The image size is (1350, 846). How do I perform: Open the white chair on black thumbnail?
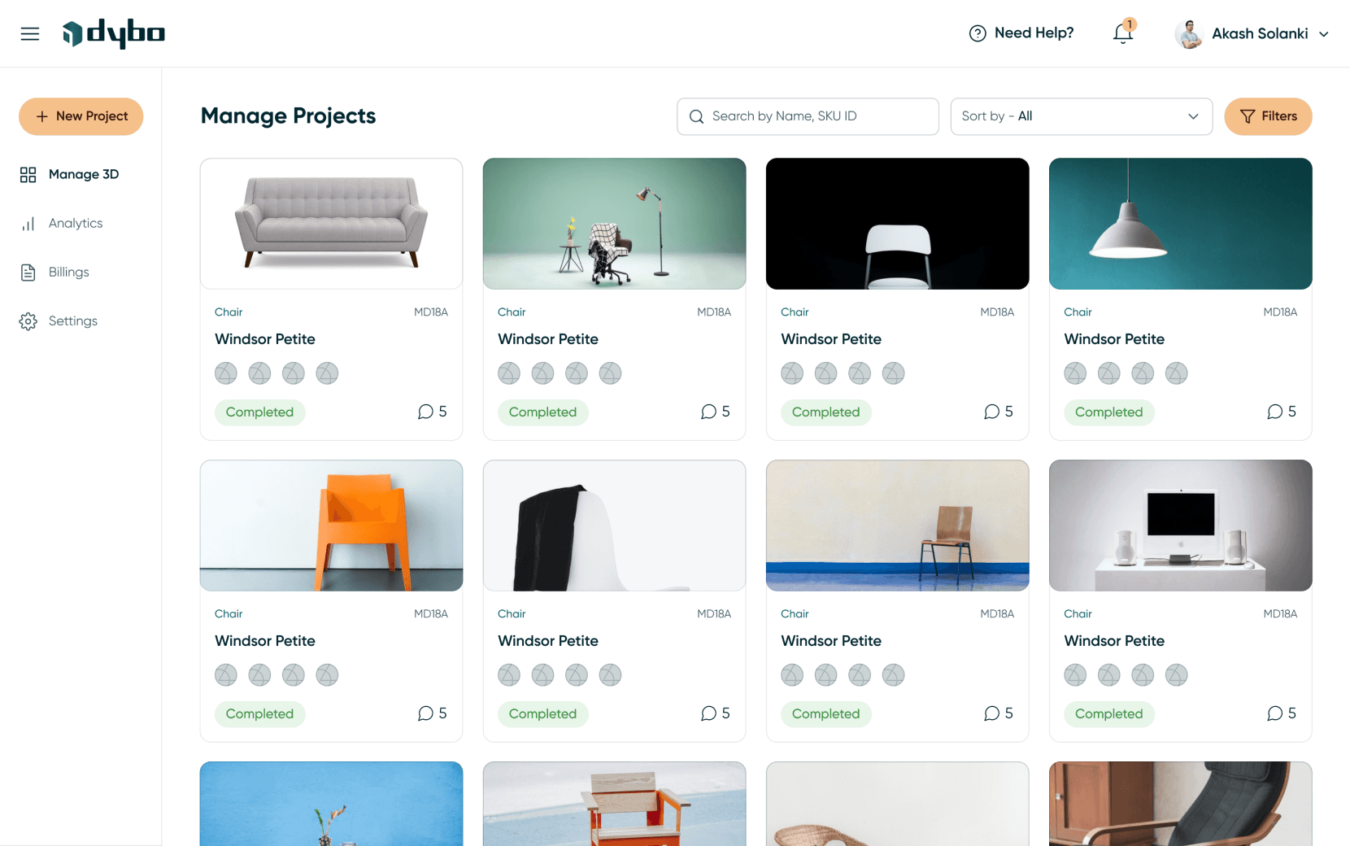click(897, 224)
